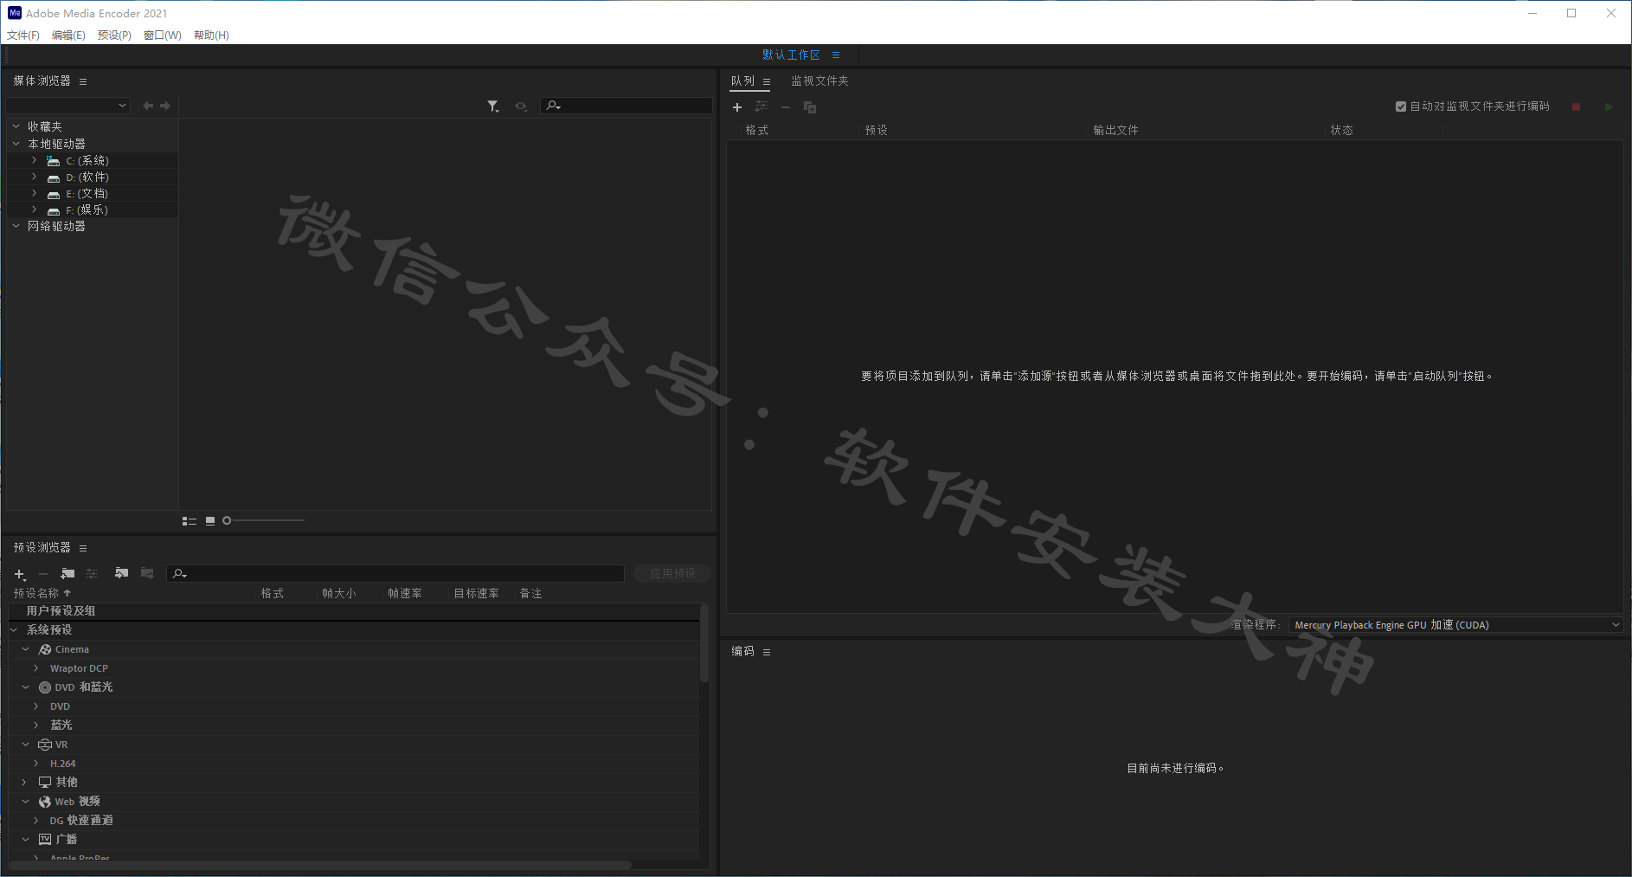Toggle auto-encode watch folders checkbox
Viewport: 1632px width, 877px height.
(x=1401, y=106)
